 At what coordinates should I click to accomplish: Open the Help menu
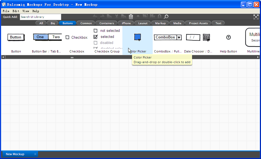36,11
